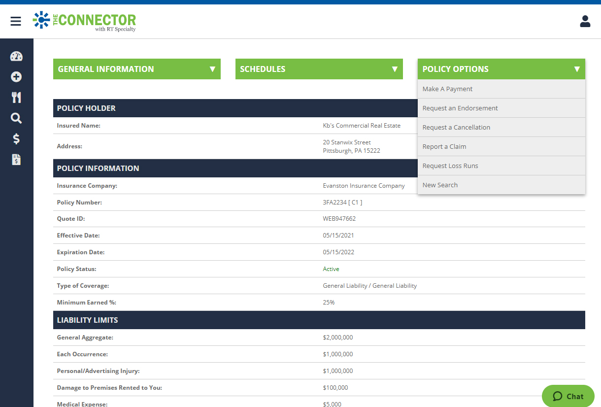Open the invoice document sidebar icon

pos(16,160)
